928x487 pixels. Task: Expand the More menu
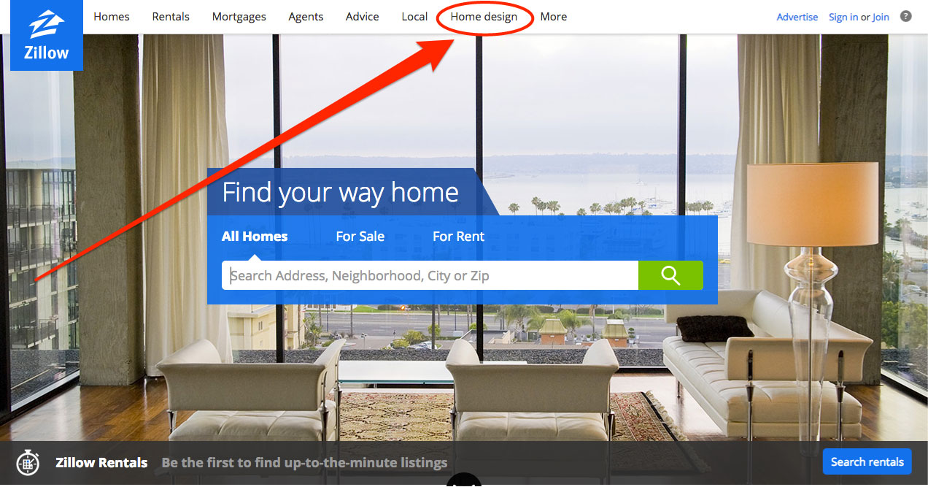554,16
